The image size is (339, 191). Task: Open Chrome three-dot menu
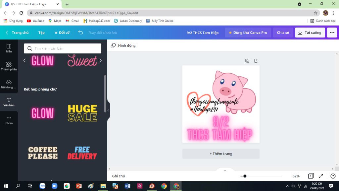tap(334, 13)
